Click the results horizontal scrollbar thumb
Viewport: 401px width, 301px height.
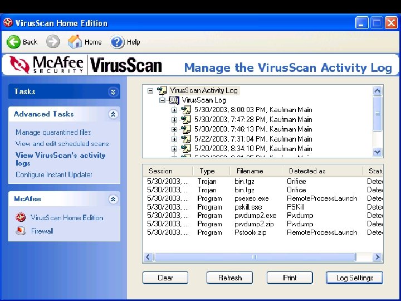pos(255,257)
